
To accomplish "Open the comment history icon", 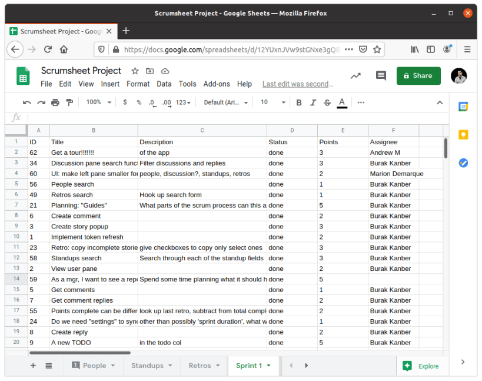I will coord(381,75).
